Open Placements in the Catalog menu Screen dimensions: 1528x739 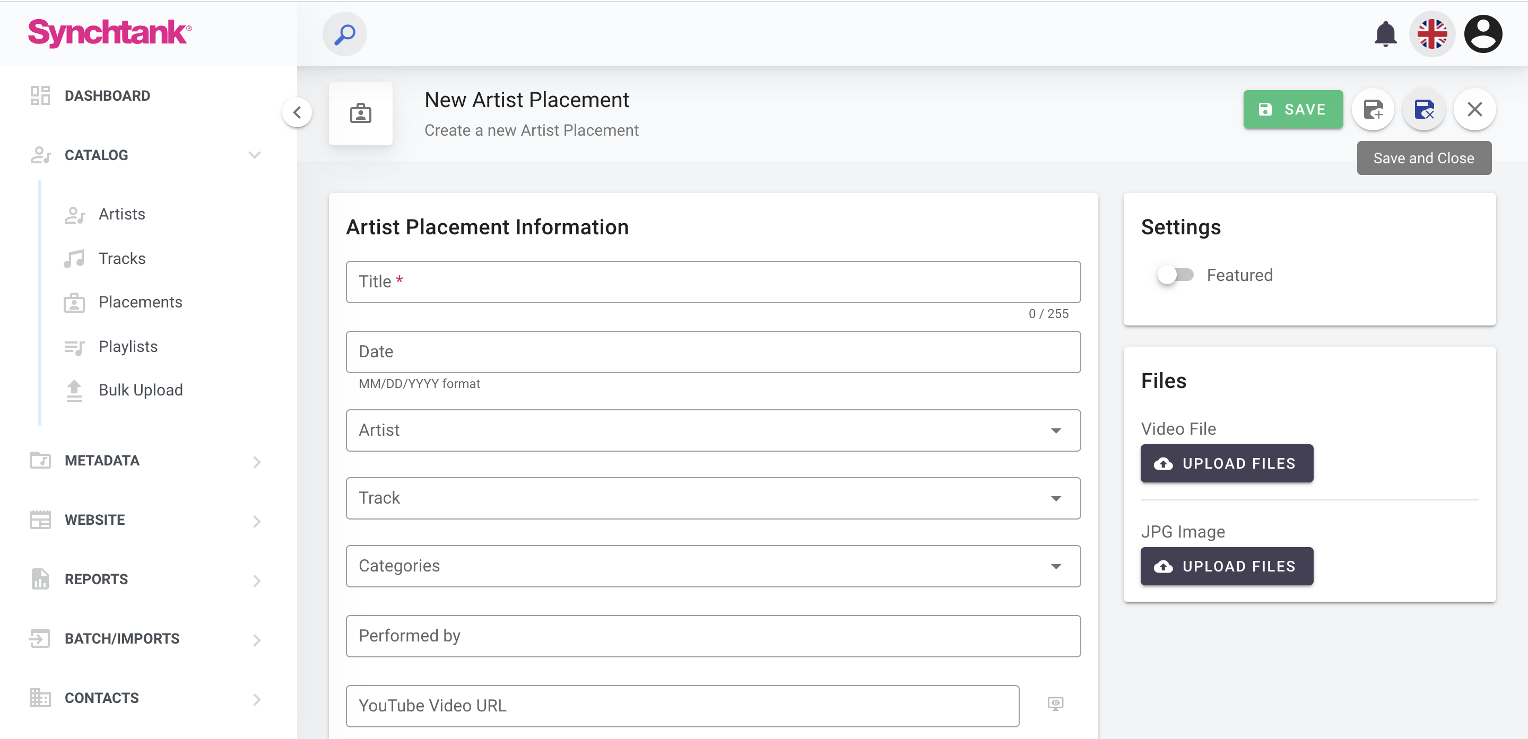[x=140, y=302]
